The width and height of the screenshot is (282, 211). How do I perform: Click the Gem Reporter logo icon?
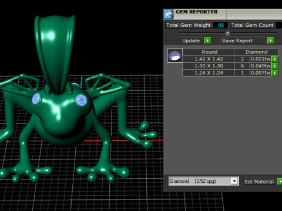[x=168, y=14]
